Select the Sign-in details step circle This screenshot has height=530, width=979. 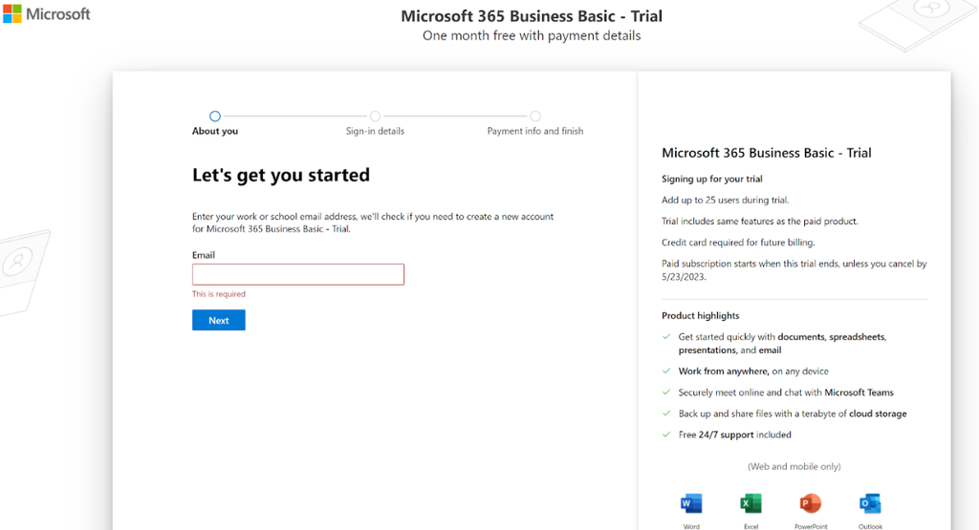(375, 116)
